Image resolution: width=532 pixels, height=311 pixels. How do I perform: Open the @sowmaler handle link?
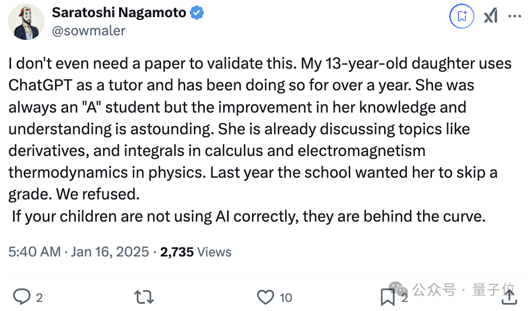[88, 31]
